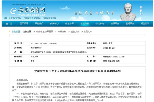
Task: Click 招生咨询 navigation item
Action: coord(145,23)
